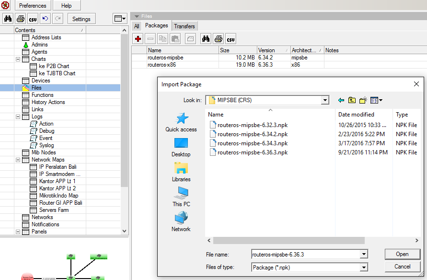Collapse the Charts tree node

pos(18,59)
